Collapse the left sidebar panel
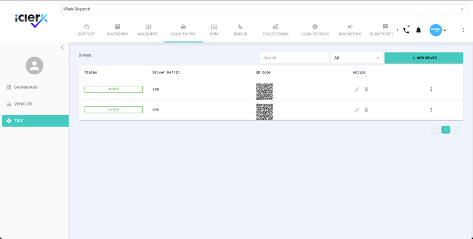Screen dimensions: 473x239 62,47
